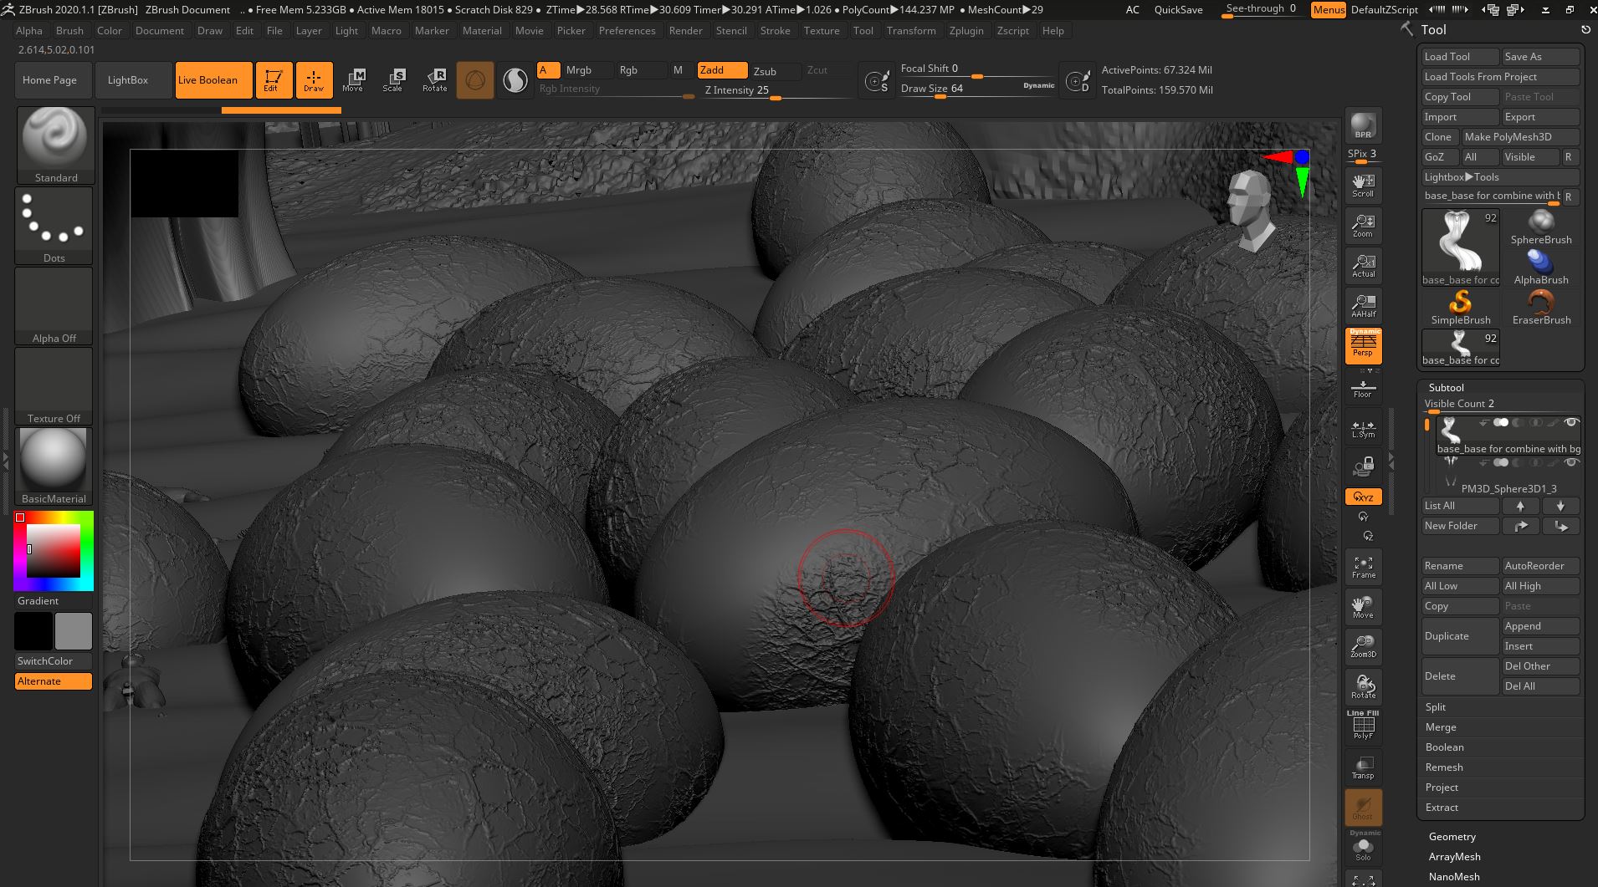Click the Append subtool button
This screenshot has width=1598, height=887.
[1540, 626]
